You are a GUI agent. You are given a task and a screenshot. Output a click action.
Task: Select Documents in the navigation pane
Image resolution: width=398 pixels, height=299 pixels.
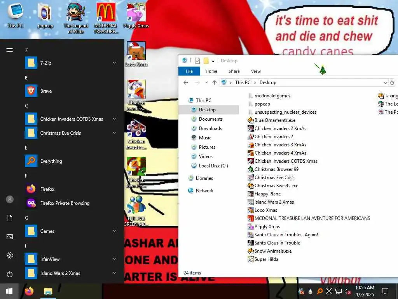tap(211, 119)
